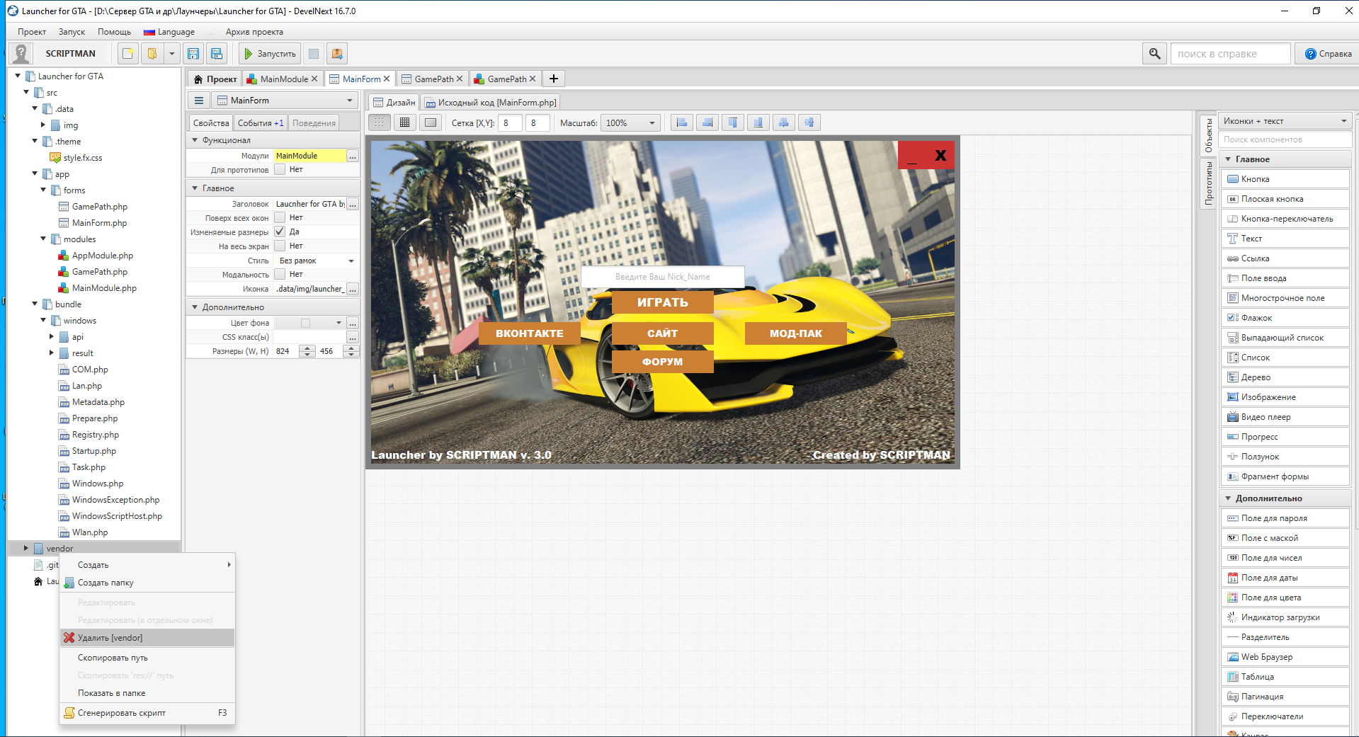This screenshot has width=1359, height=737.
Task: Open the SCRIPTMAN user avatar
Action: [x=21, y=54]
